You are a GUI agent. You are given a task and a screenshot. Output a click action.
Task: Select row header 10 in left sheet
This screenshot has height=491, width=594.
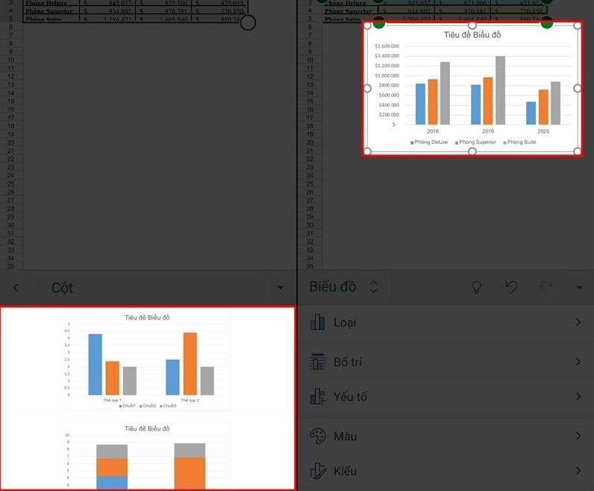coord(11,60)
